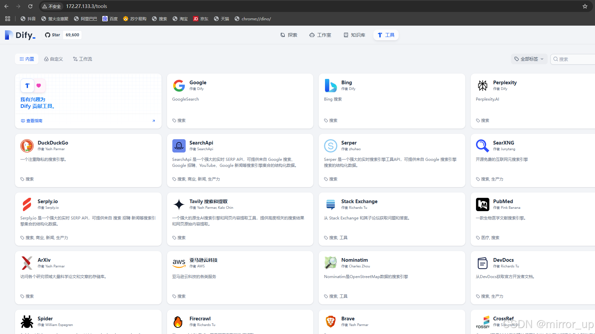Click the Nominatim card title

point(355,260)
